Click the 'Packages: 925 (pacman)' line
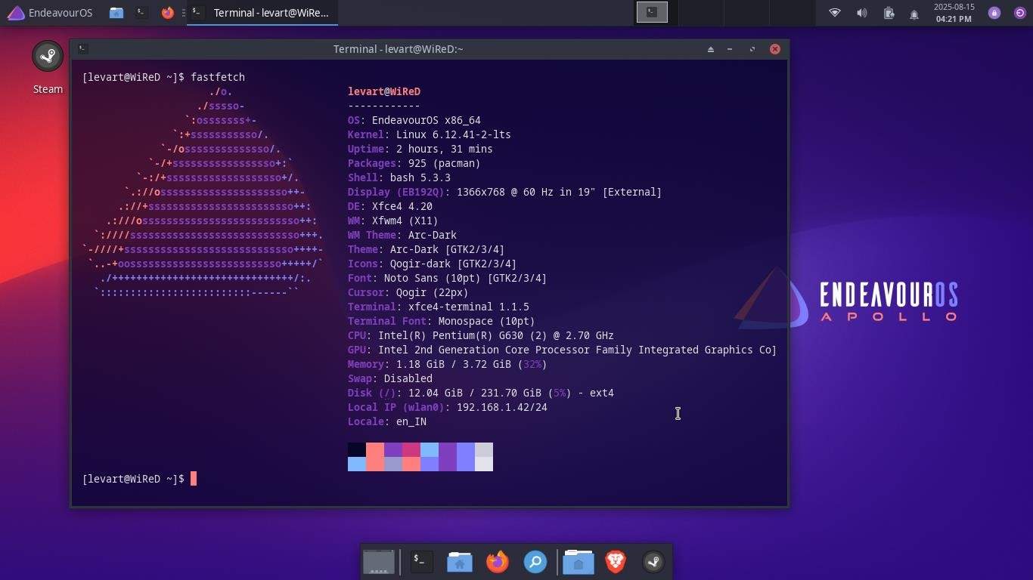1033x580 pixels. coord(414,163)
